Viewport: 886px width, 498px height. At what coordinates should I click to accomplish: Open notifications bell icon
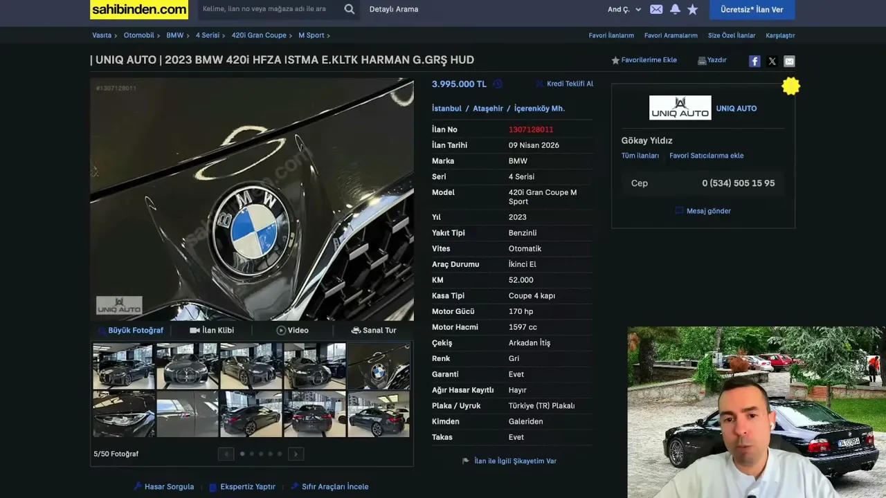coord(675,10)
